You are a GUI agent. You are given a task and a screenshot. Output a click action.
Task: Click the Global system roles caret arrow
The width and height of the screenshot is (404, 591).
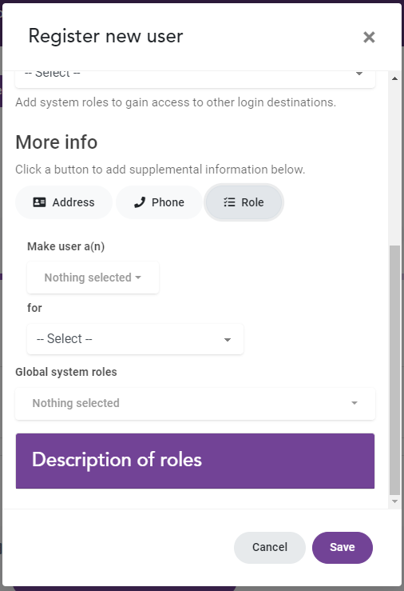354,403
